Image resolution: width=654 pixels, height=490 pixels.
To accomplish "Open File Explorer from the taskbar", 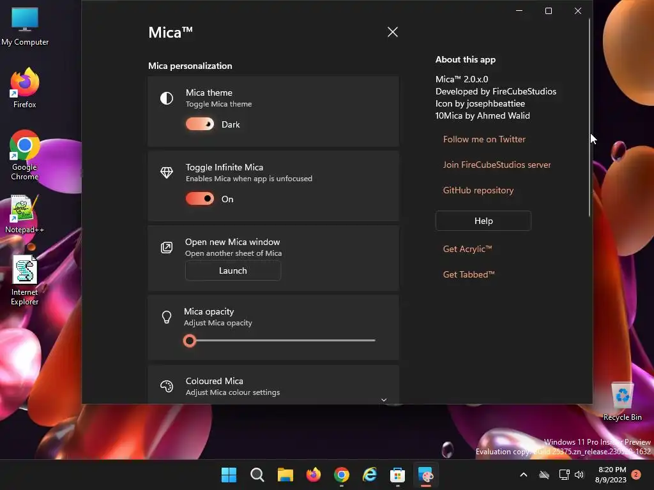I will click(285, 475).
